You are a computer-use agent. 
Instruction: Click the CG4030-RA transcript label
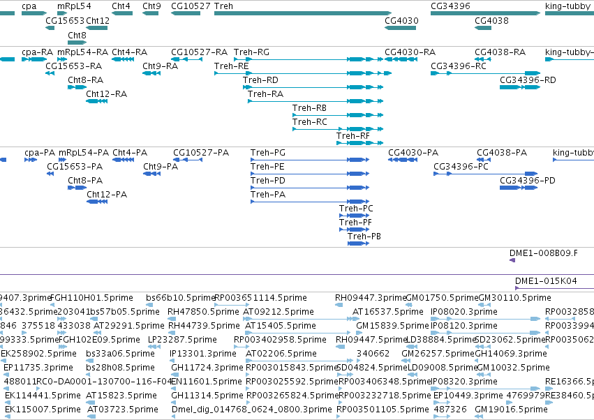tap(410, 52)
